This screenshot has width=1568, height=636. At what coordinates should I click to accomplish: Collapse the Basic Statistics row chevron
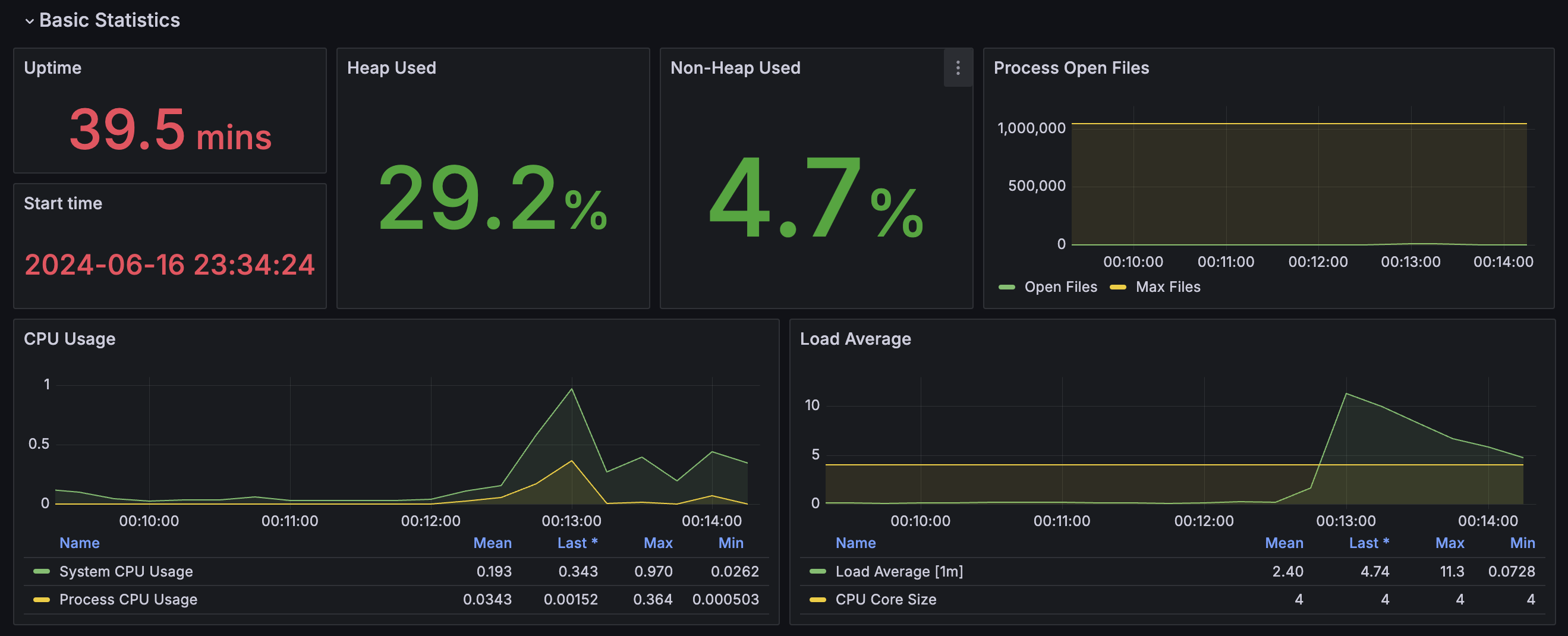(x=29, y=21)
